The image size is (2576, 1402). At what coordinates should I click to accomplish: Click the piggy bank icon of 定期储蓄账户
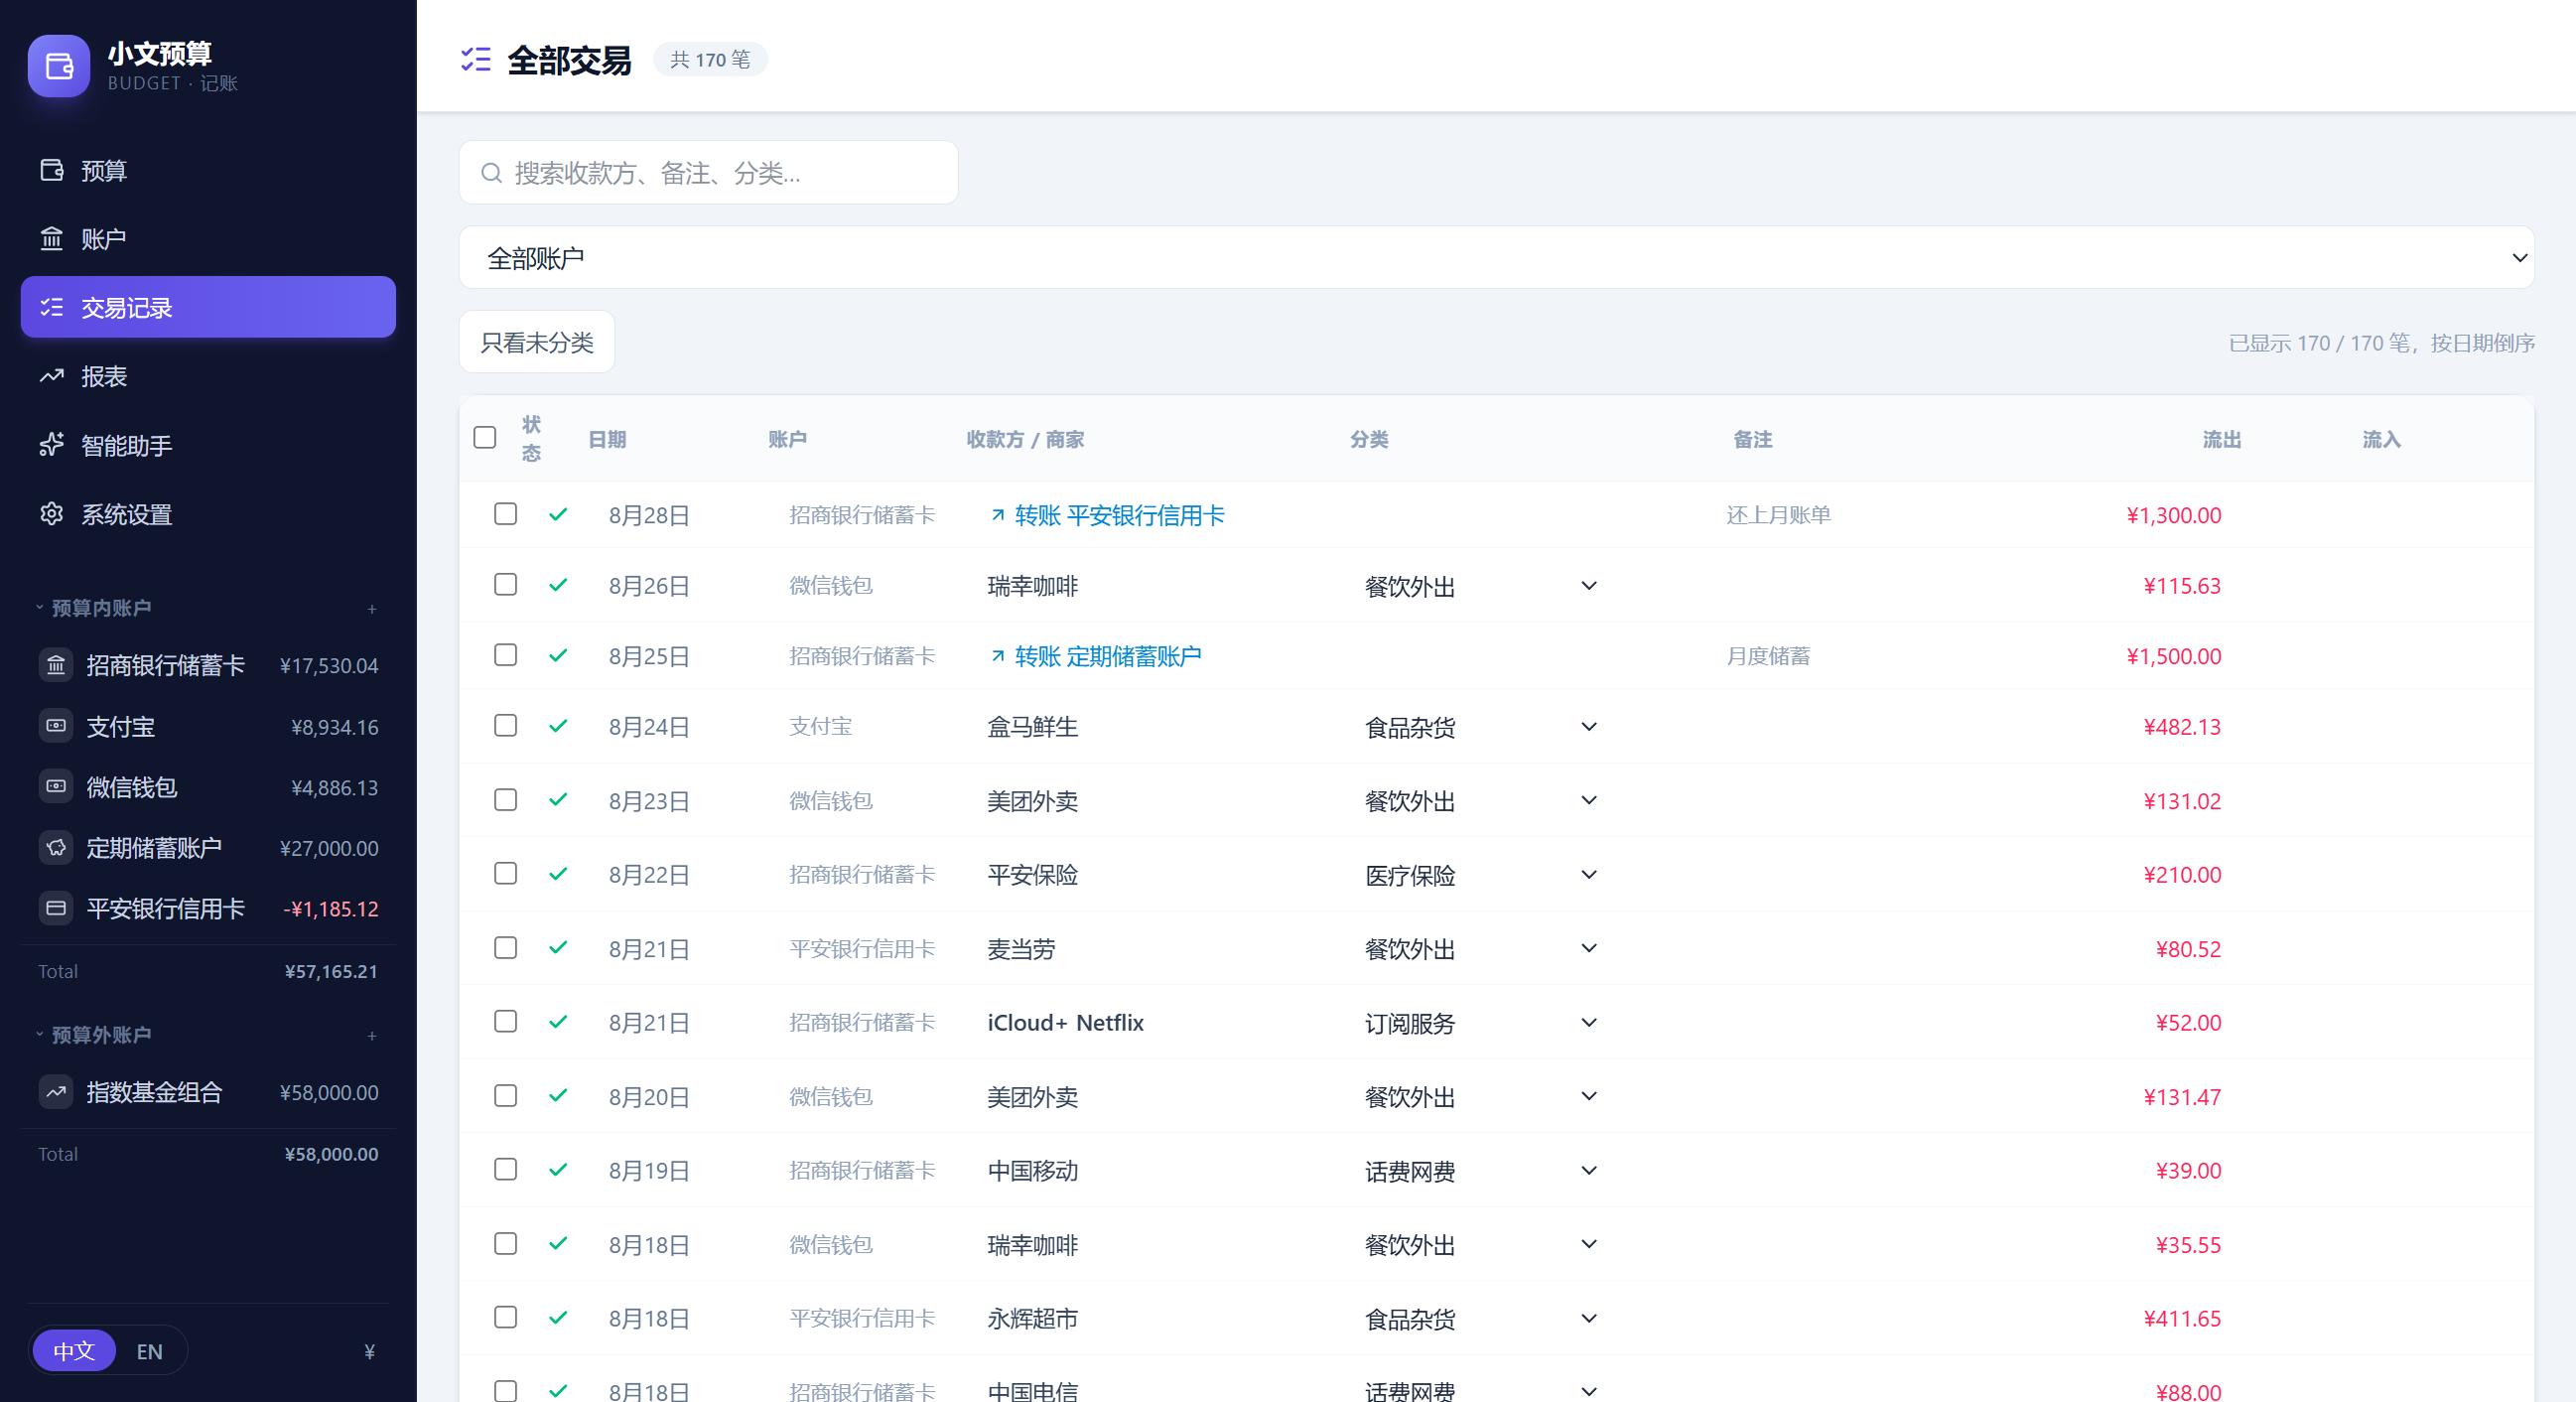point(56,848)
